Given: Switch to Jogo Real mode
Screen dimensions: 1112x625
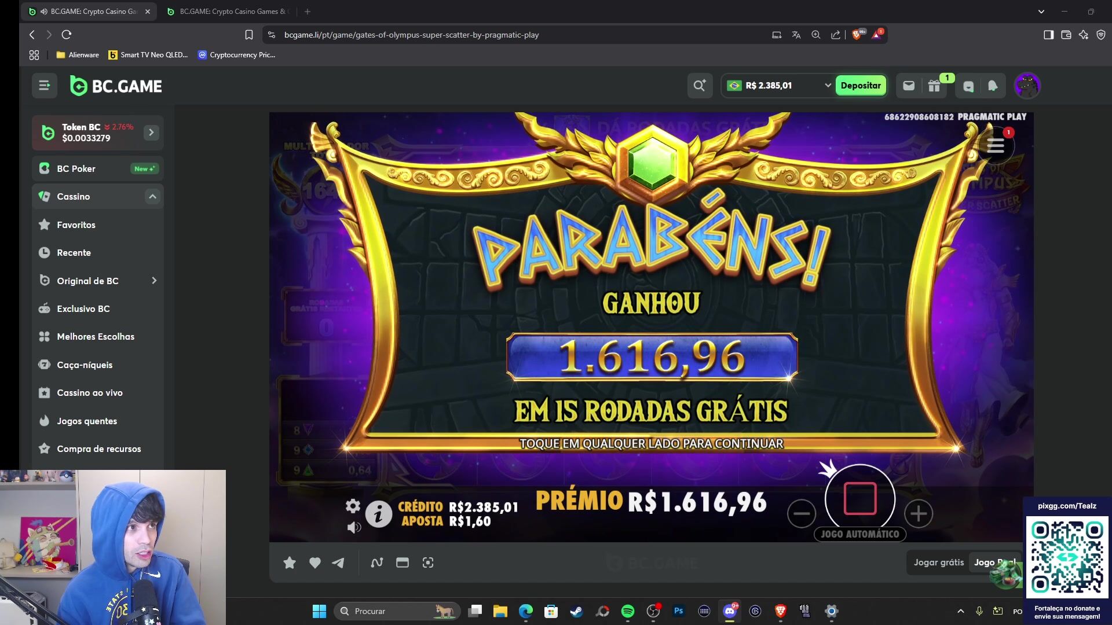Looking at the screenshot, I should point(994,562).
